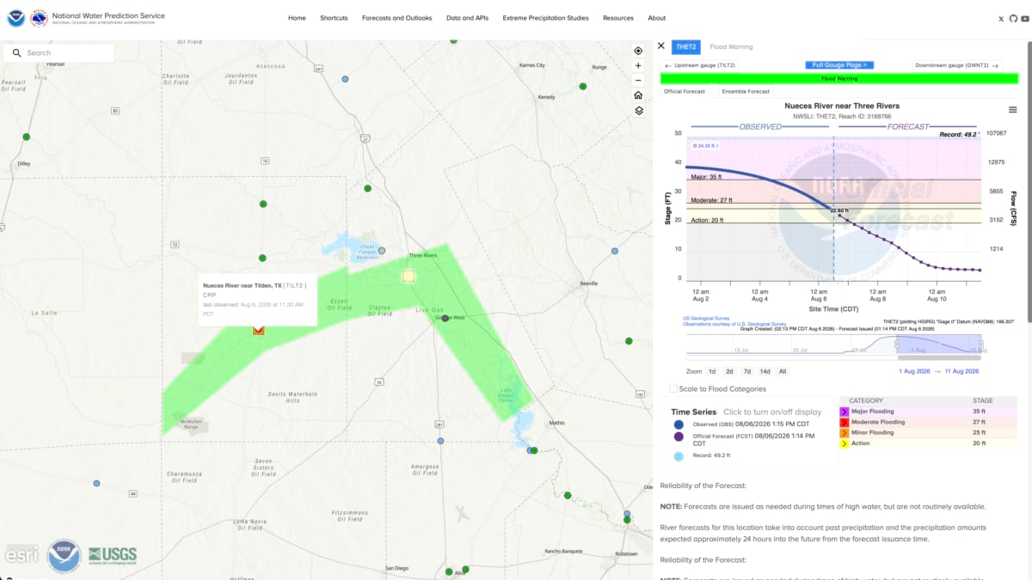Toggle the Record 49.2 ft series dot
The height and width of the screenshot is (580, 1032).
pyautogui.click(x=679, y=456)
